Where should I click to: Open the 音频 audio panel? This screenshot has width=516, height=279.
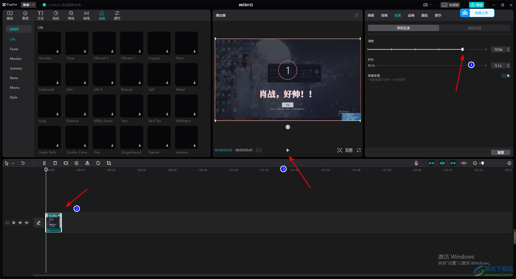click(25, 16)
